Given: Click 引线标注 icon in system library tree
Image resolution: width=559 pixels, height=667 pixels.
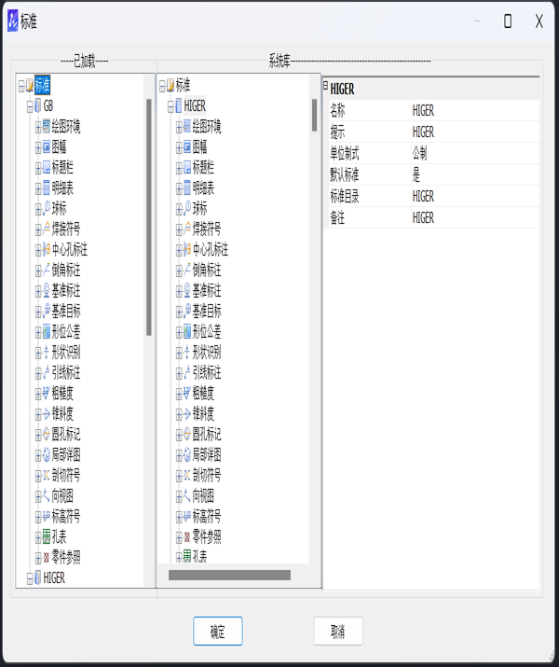Looking at the screenshot, I should pos(187,372).
